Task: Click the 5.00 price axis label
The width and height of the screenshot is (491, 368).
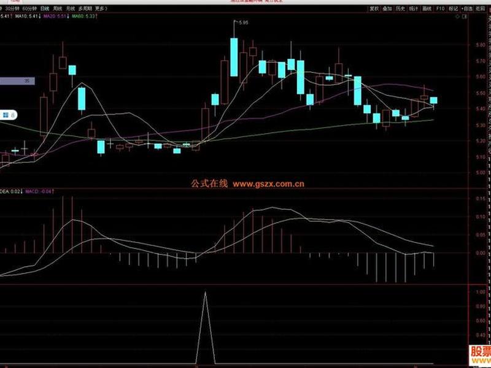Action: coord(481,172)
